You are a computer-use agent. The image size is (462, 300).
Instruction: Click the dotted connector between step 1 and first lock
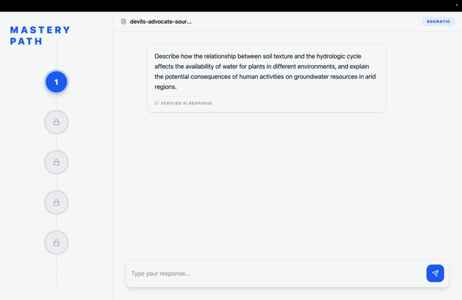56,102
